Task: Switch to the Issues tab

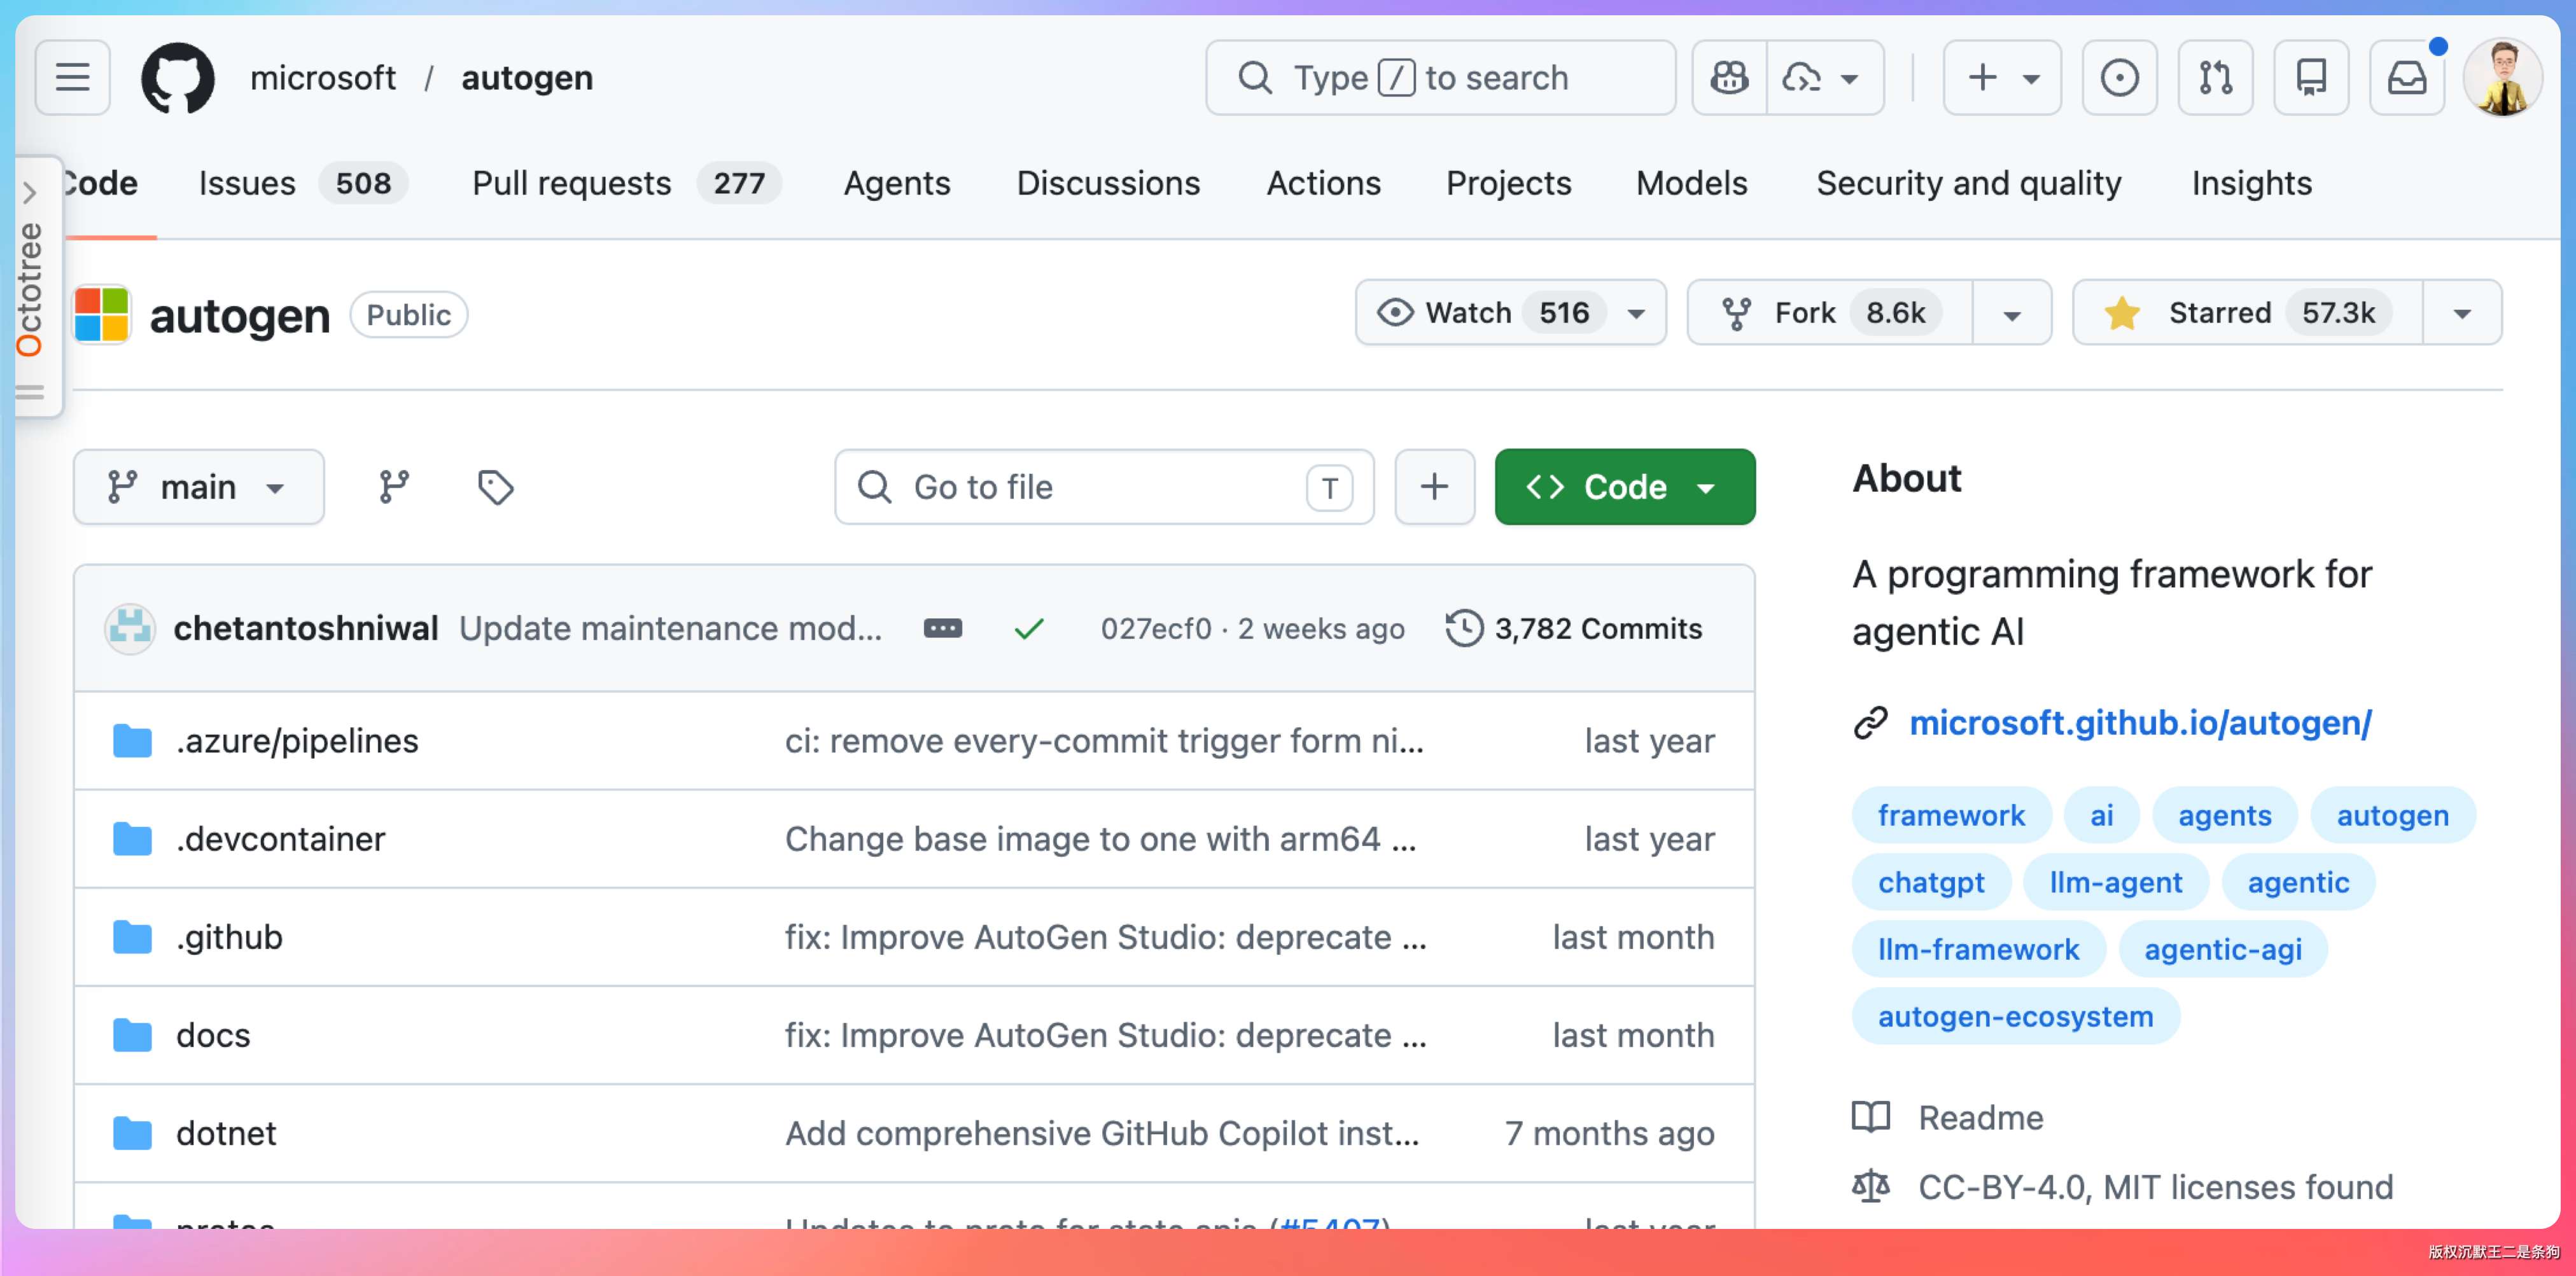Action: [x=246, y=183]
